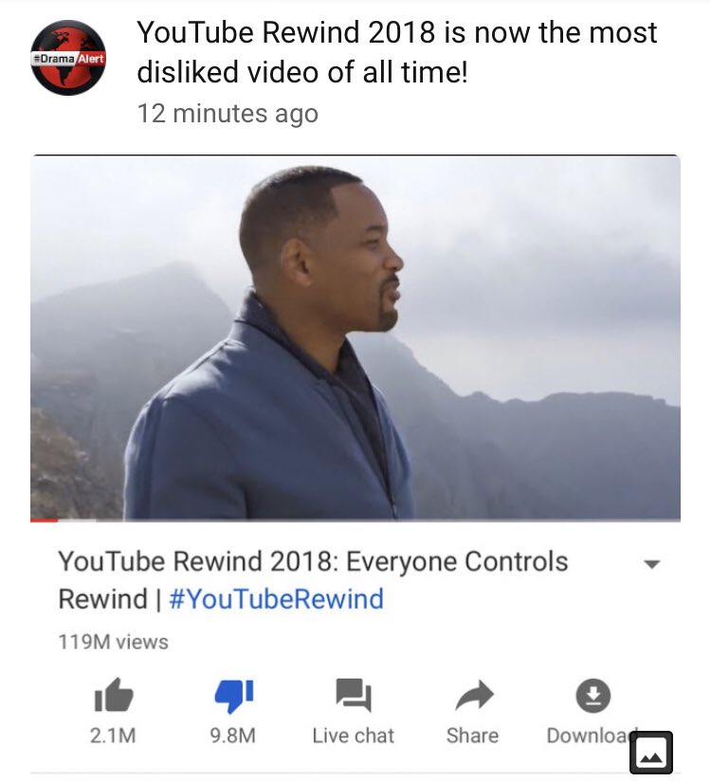
Task: Click the 'Everyone Controls Rewind' video title
Action: 314,579
